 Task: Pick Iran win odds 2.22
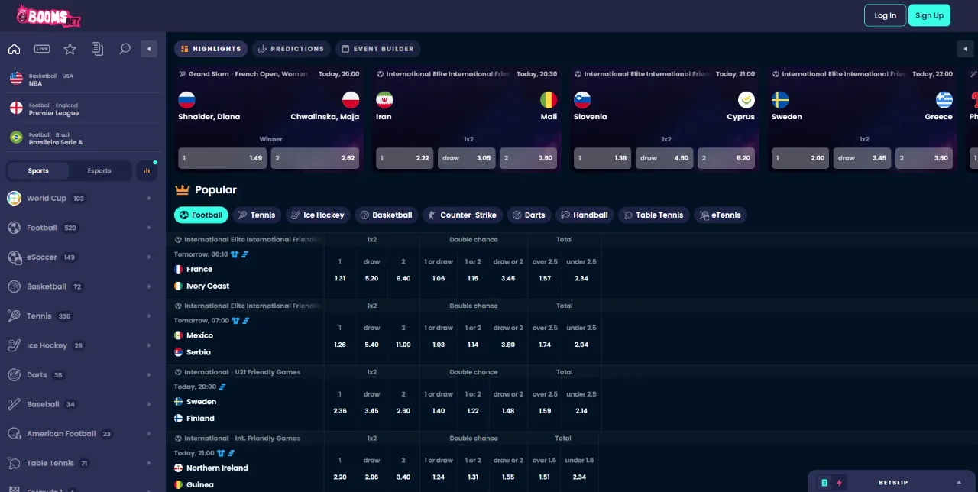click(405, 158)
